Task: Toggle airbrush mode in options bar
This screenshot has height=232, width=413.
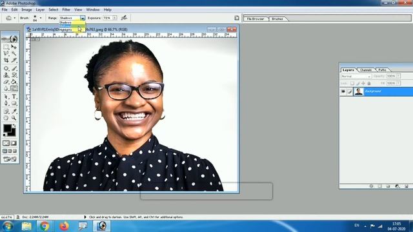Action: [x=124, y=18]
